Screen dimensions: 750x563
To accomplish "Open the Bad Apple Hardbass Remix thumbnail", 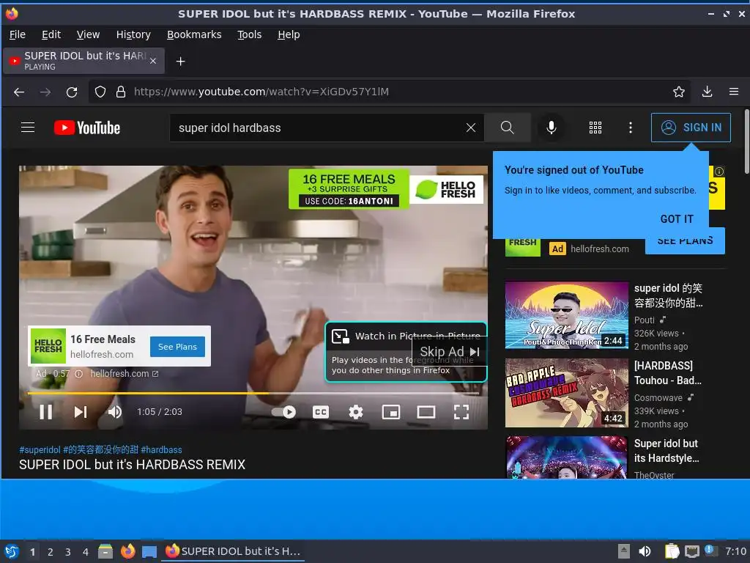I will (566, 393).
